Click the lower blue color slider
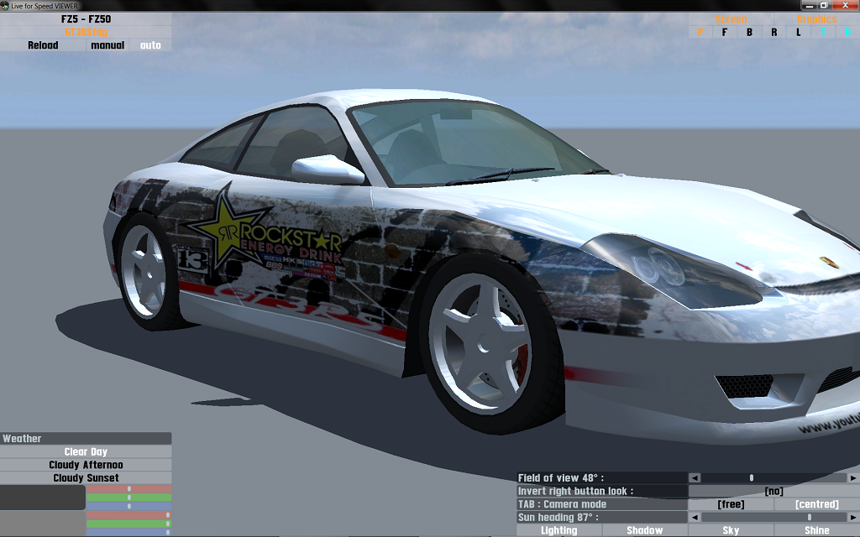Image resolution: width=860 pixels, height=537 pixels. [x=128, y=532]
